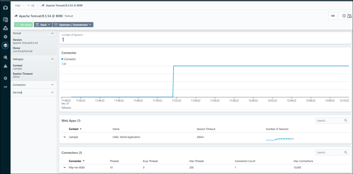This screenshot has width=353, height=174.
Task: Open the Kubernetes wheel sidebar icon
Action: tap(5, 37)
